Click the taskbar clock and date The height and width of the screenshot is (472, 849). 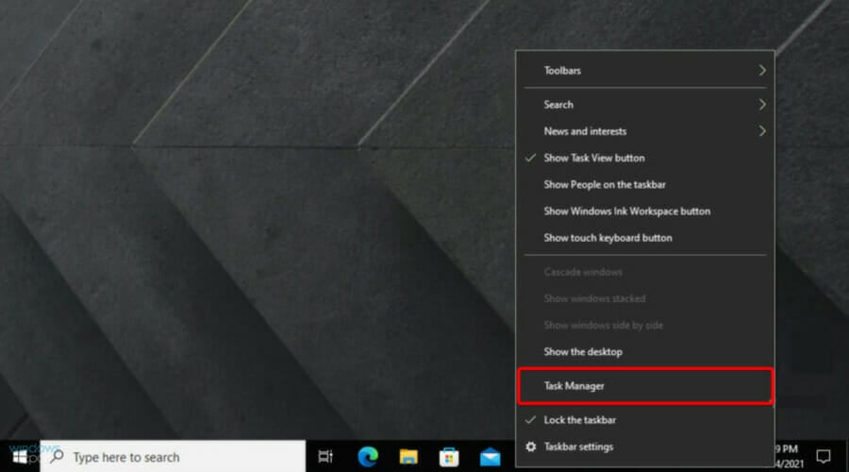click(x=788, y=456)
